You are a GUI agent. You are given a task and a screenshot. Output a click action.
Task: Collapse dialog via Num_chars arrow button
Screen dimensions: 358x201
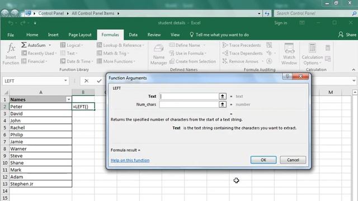point(223,104)
